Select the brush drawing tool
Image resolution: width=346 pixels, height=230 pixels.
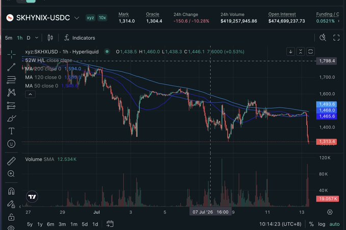click(11, 118)
